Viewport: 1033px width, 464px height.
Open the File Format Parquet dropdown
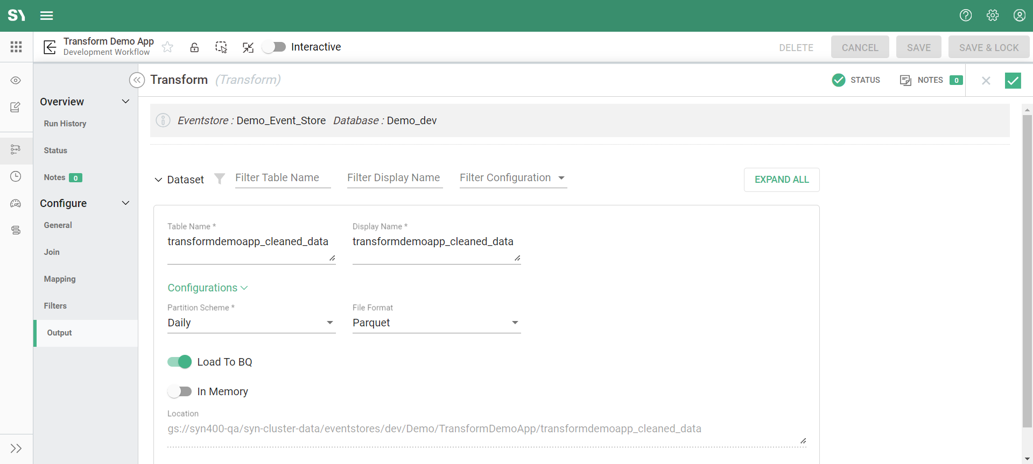pos(436,323)
